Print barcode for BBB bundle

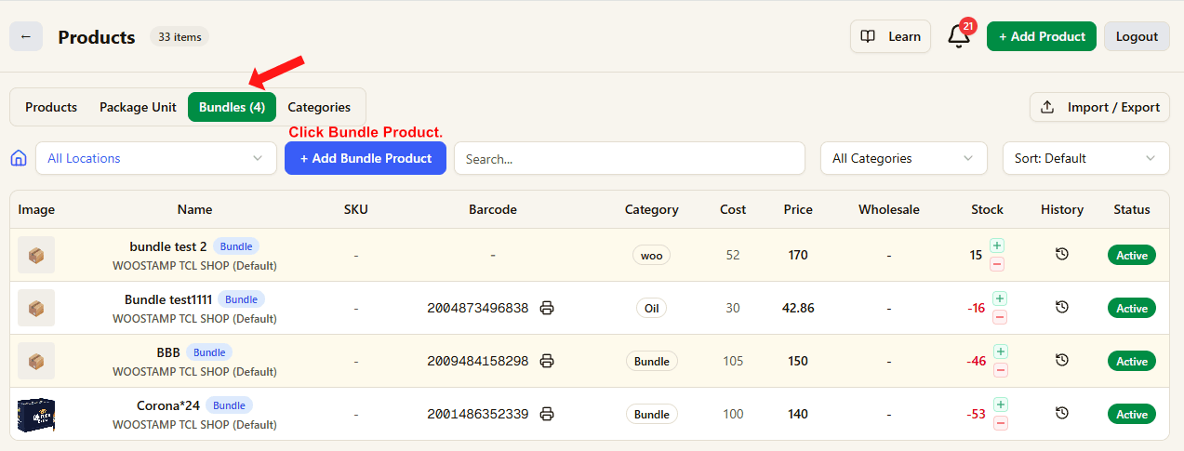tap(547, 361)
